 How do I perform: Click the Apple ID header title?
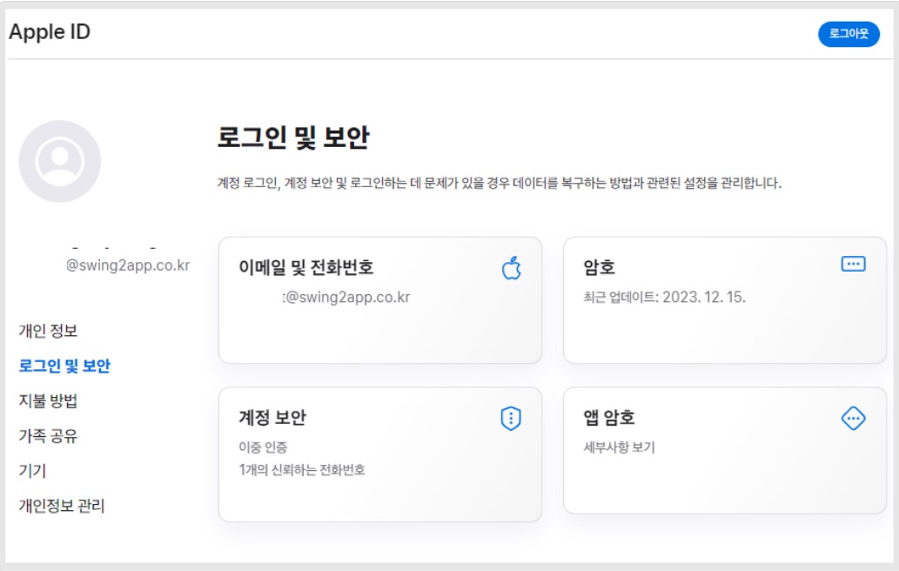(50, 32)
